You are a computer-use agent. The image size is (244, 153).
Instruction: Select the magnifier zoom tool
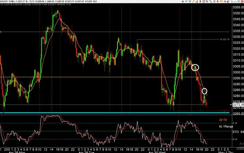(207, 1)
